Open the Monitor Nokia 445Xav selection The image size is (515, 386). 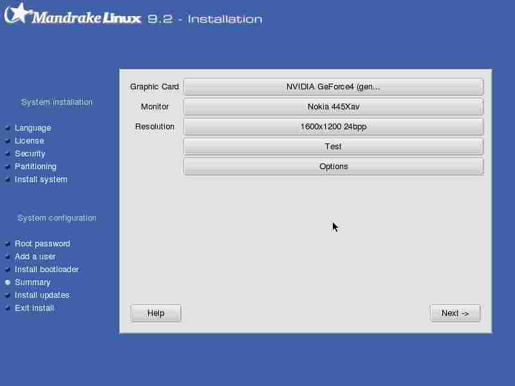click(x=333, y=107)
